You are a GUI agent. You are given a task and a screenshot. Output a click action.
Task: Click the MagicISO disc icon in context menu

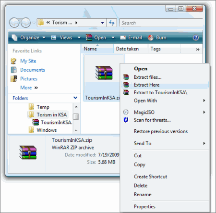click(x=126, y=112)
